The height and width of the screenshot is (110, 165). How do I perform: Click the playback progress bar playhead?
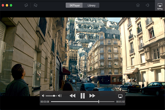[99, 101]
